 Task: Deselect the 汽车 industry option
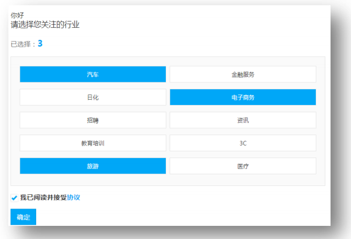click(x=93, y=75)
